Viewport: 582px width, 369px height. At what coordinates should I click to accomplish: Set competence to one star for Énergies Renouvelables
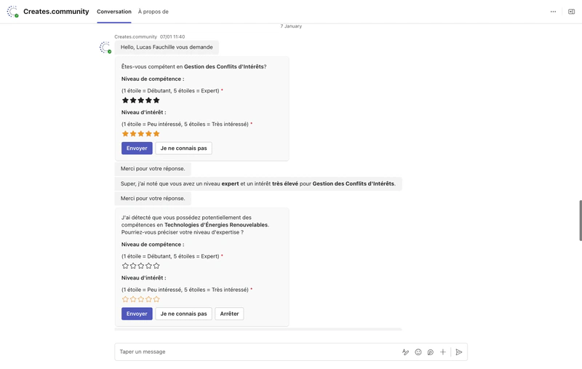[x=125, y=266]
